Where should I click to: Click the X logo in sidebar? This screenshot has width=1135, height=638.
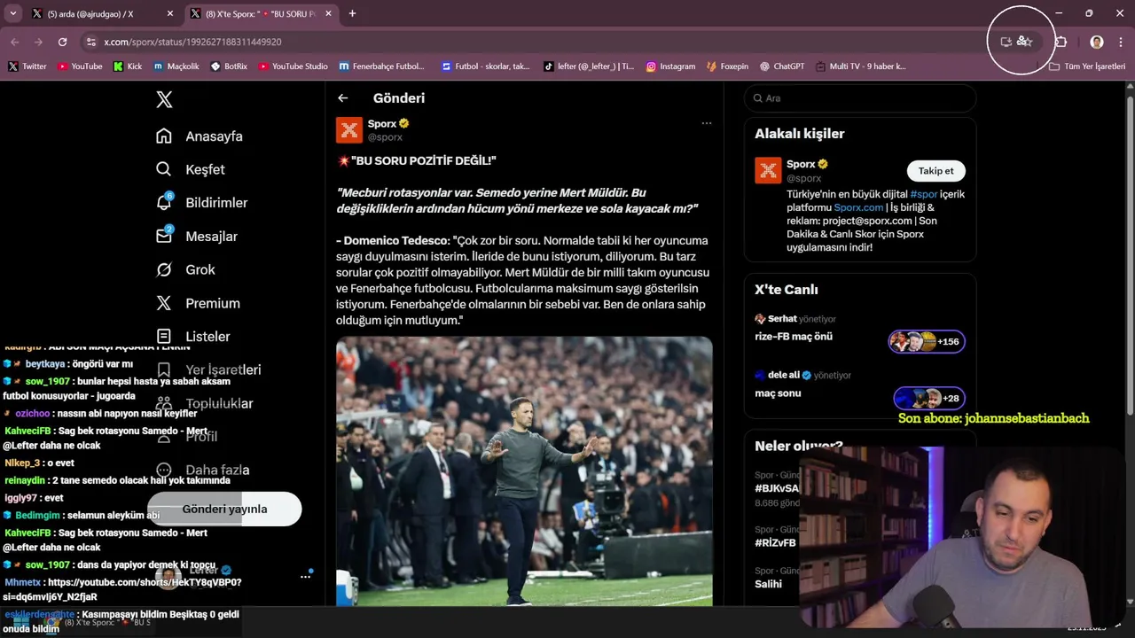click(x=164, y=99)
